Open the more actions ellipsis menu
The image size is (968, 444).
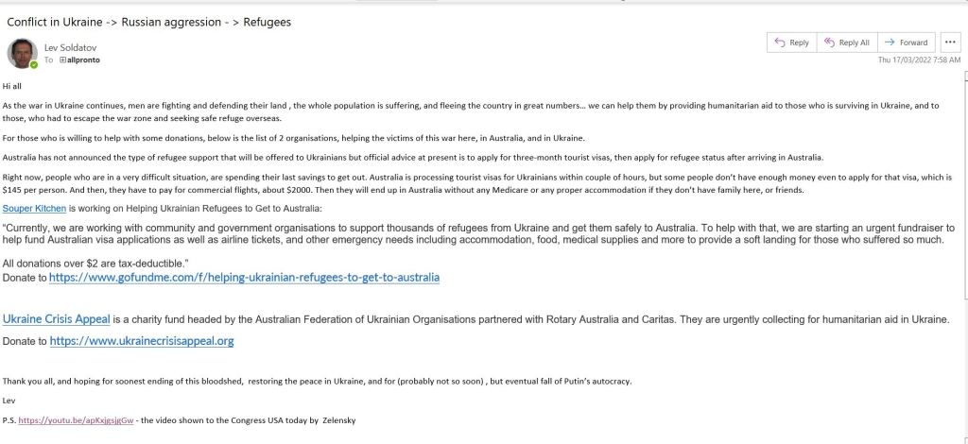point(950,43)
